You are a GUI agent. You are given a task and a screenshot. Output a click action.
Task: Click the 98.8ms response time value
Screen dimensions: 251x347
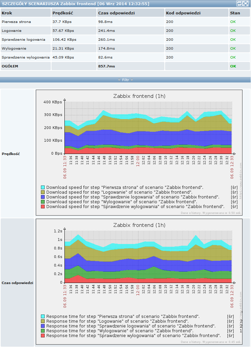coord(105,22)
